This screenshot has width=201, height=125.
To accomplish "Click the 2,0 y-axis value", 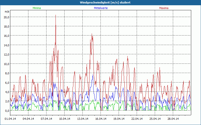I will tap(7, 101).
